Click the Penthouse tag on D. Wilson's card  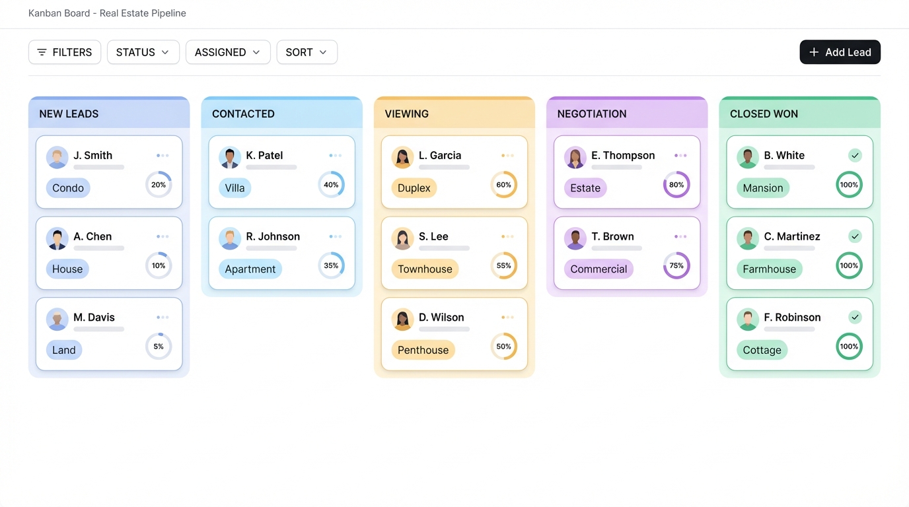pos(423,350)
